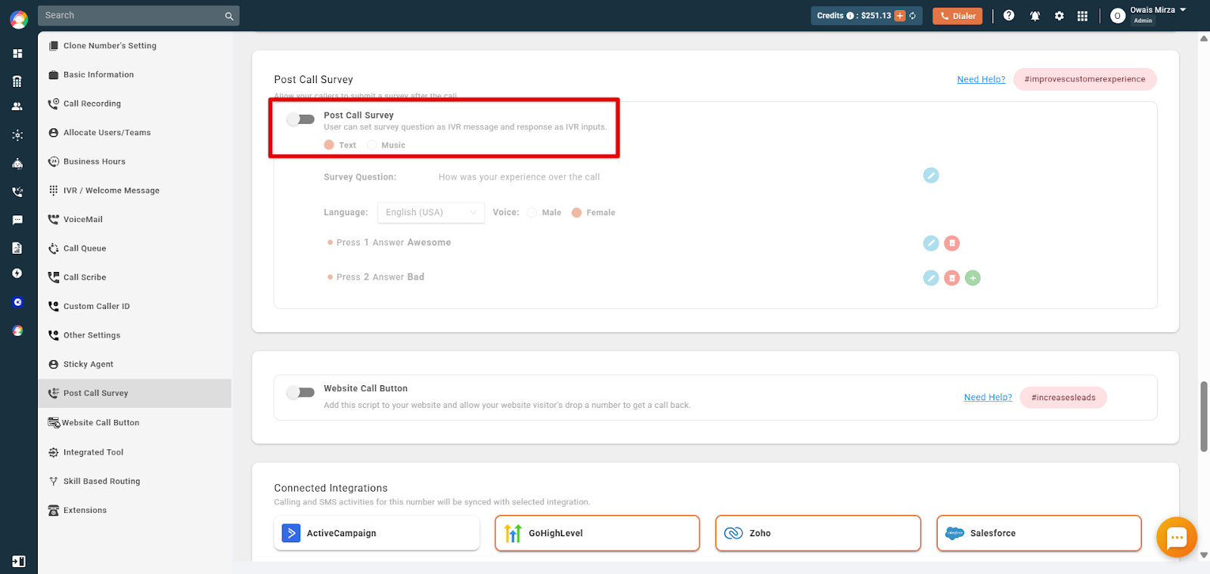Open the reports document icon in left rail

(17, 248)
